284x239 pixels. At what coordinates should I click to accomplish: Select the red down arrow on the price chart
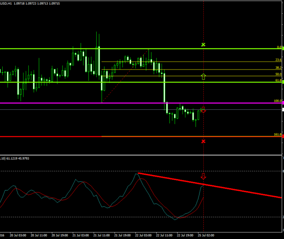[x=203, y=110]
